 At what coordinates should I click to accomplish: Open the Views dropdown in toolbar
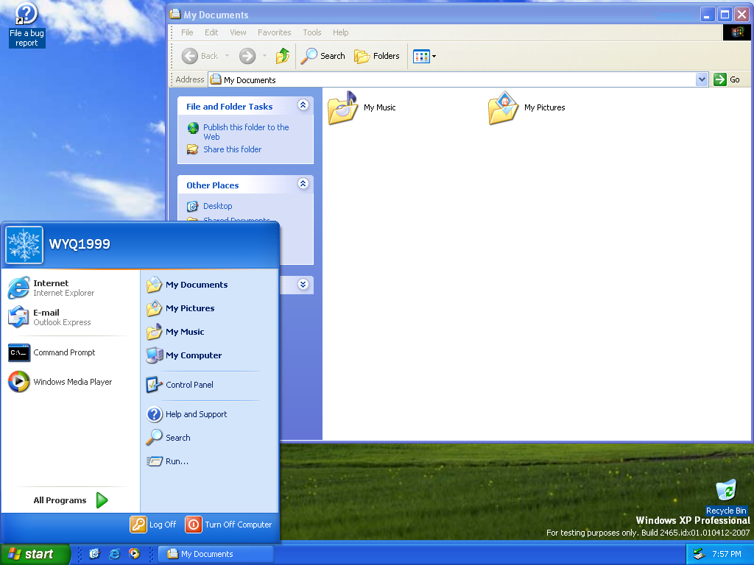[425, 56]
